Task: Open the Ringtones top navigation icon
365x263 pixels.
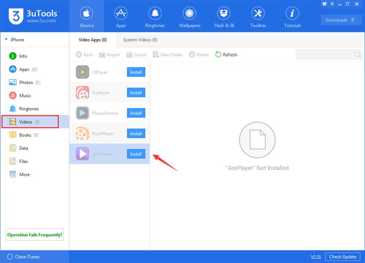Action: pos(155,17)
